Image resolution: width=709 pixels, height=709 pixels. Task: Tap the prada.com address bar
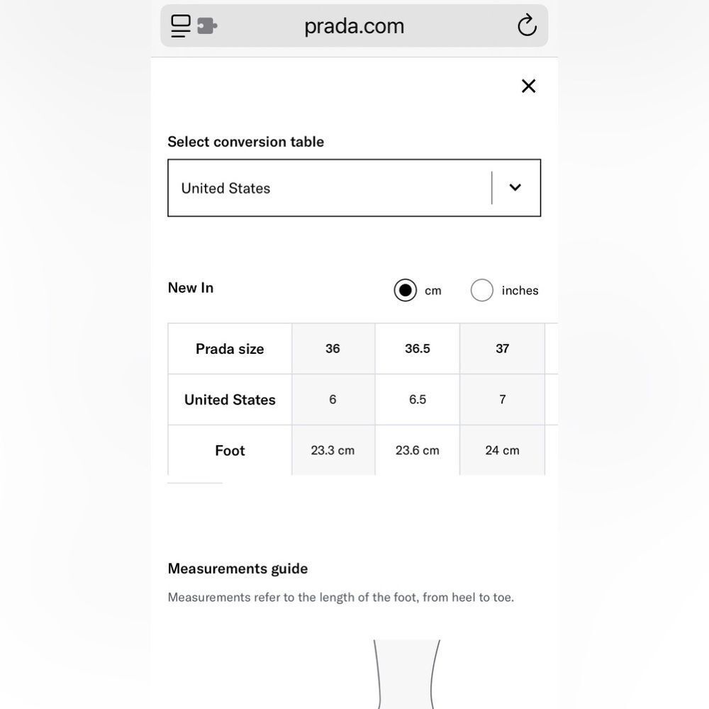coord(354,26)
